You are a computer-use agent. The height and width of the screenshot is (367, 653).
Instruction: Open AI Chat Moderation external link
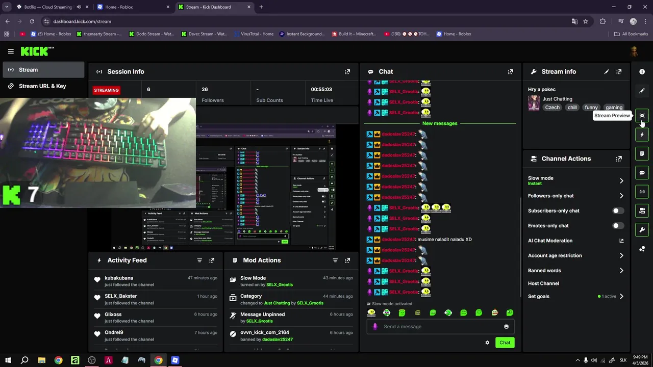click(x=621, y=241)
